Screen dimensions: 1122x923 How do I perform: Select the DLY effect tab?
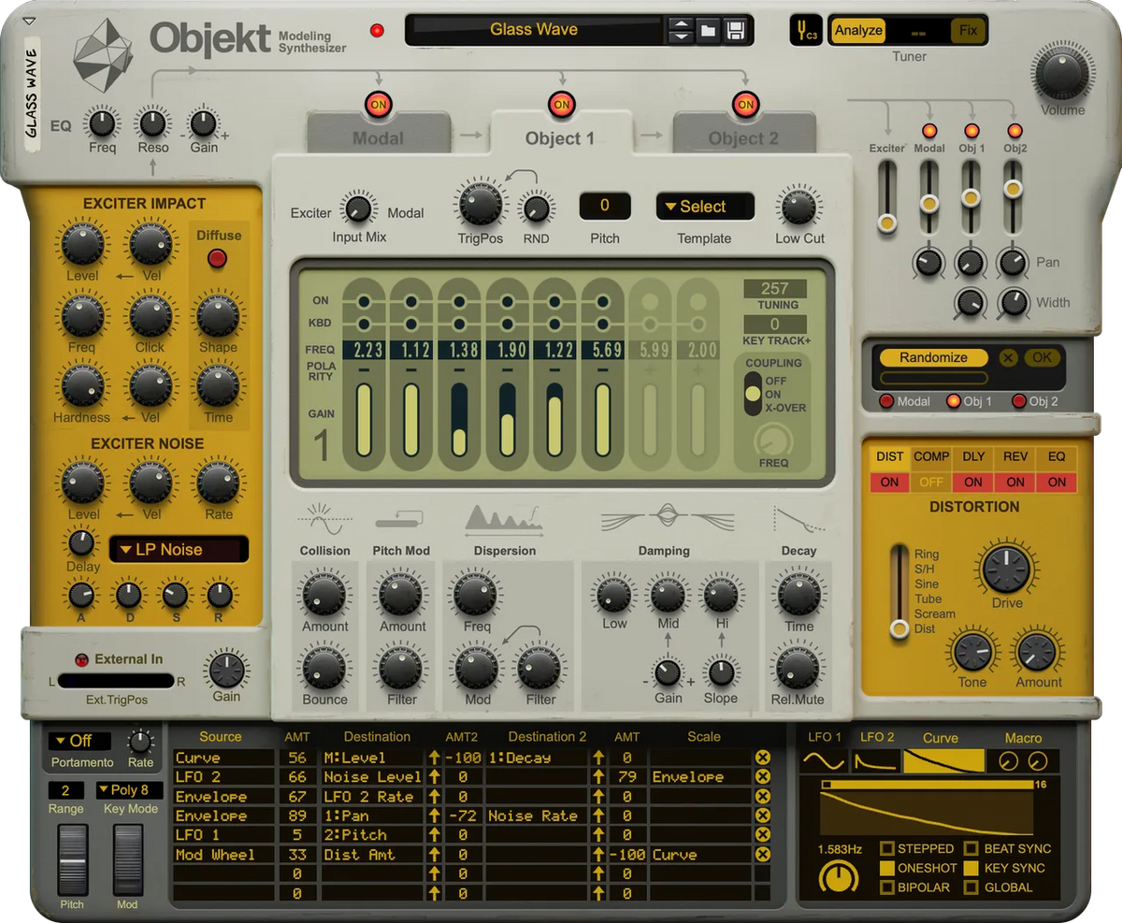[x=972, y=456]
